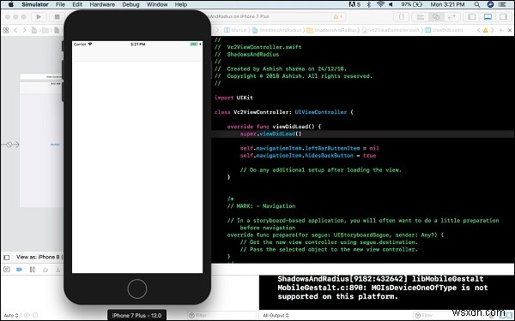The width and height of the screenshot is (515, 321).
Task: Switch to the Version editor
Action: click(x=452, y=17)
